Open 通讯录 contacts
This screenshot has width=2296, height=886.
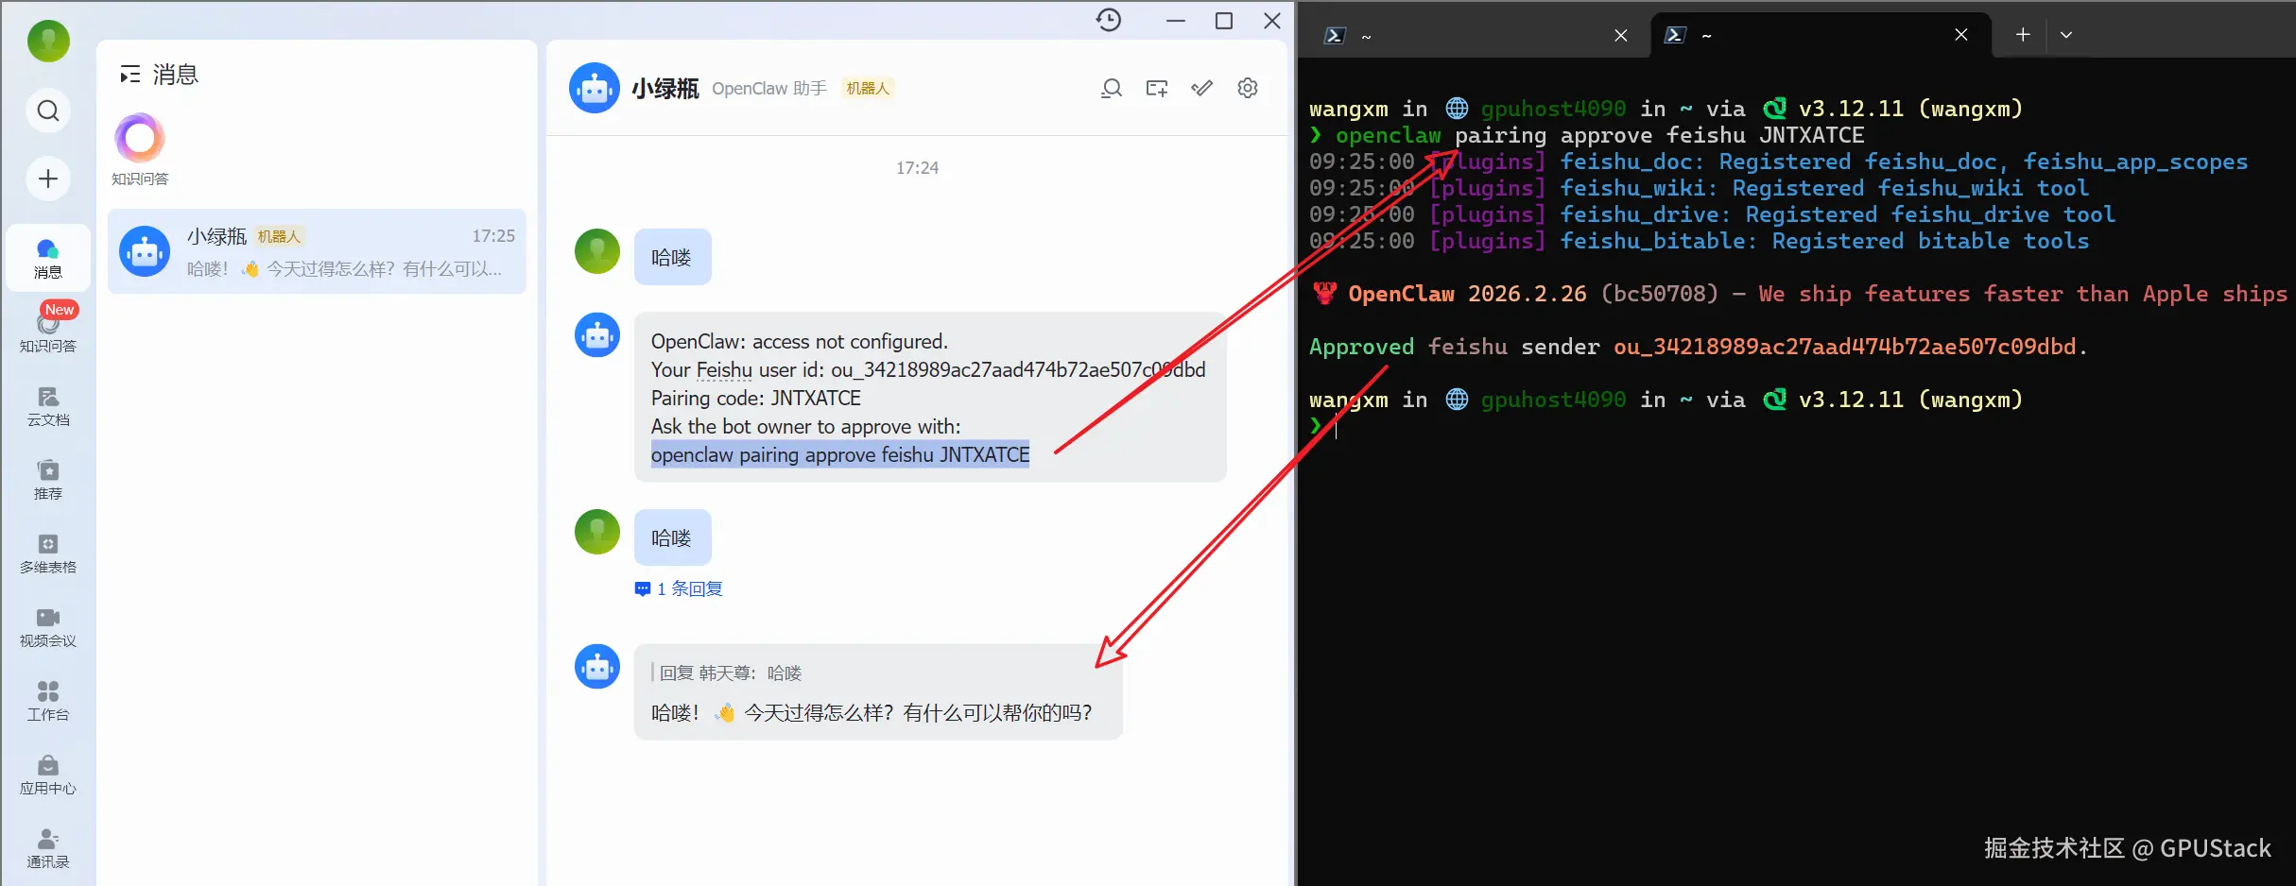pyautogui.click(x=48, y=848)
